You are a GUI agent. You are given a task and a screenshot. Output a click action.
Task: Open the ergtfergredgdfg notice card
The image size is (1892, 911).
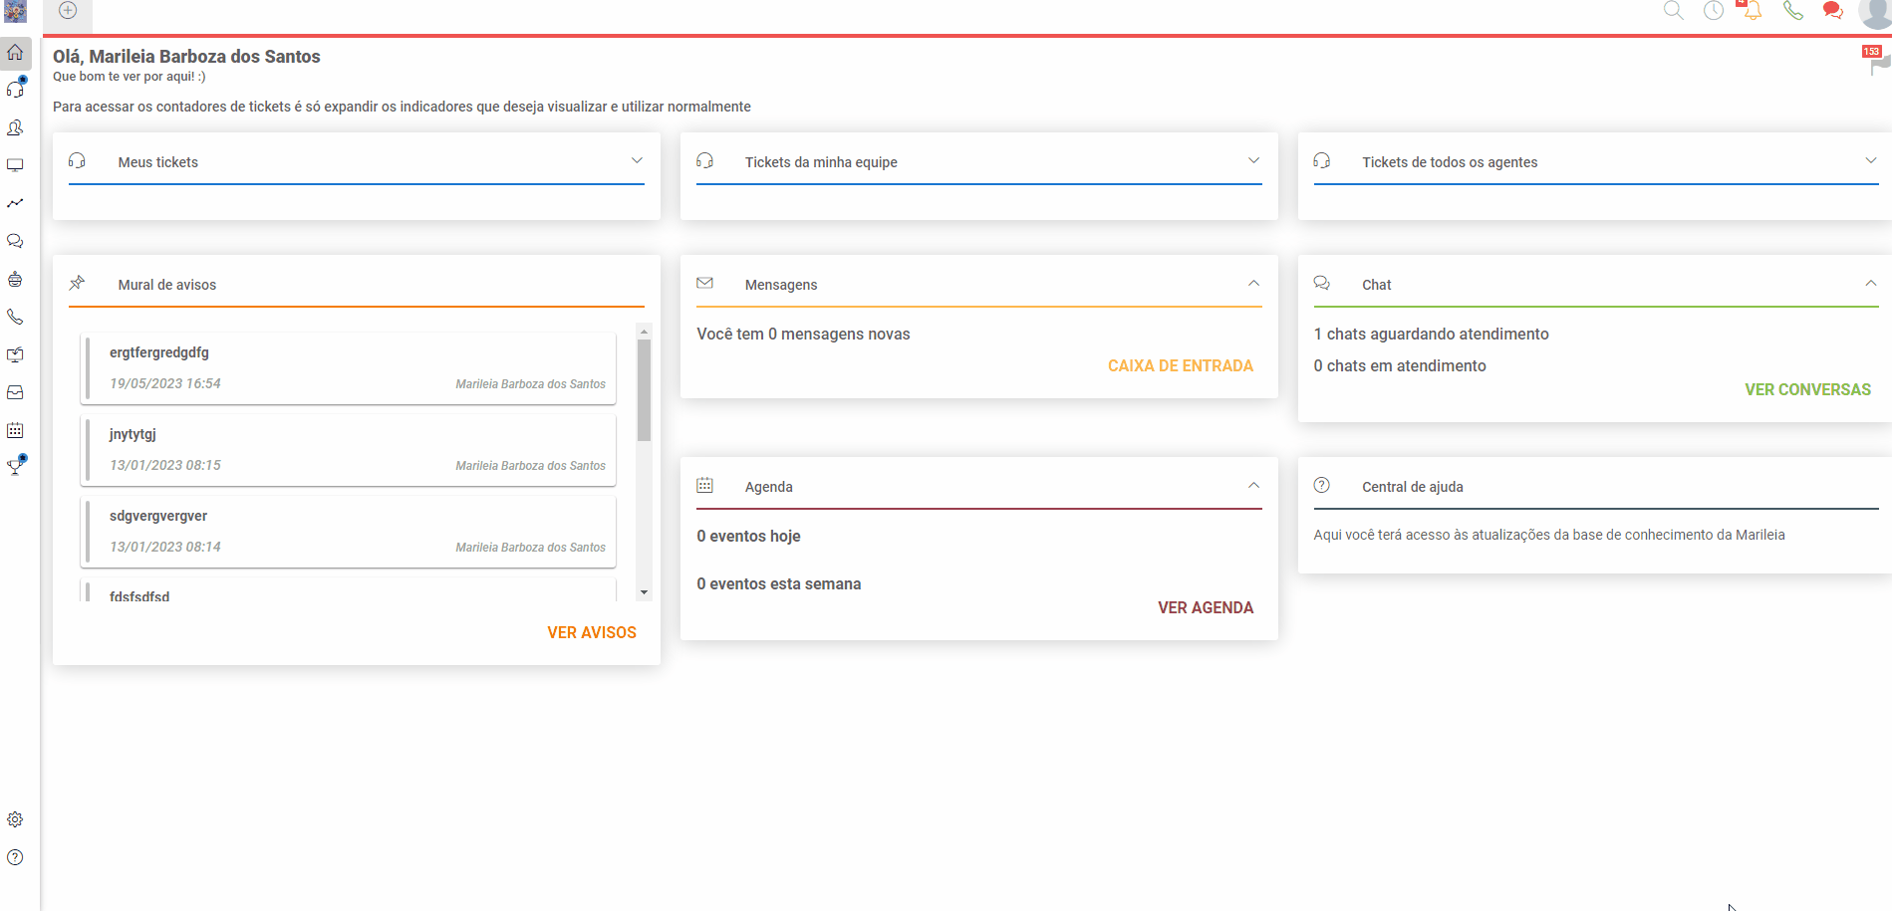tap(348, 368)
